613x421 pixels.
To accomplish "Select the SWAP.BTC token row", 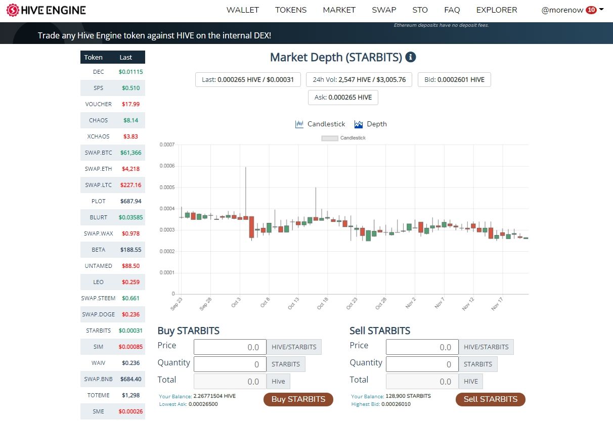I will 113,153.
